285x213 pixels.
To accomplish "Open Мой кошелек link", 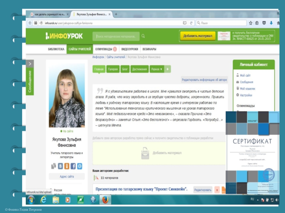I will coord(248,88).
